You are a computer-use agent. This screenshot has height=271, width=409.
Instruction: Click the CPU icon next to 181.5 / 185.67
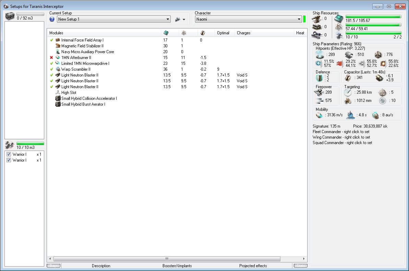339,19
